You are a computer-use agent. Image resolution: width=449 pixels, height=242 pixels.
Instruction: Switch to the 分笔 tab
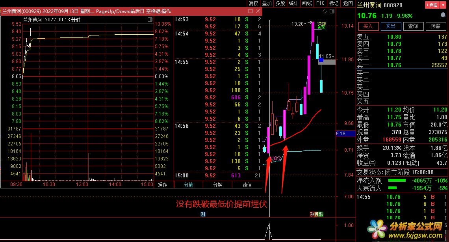[188, 185]
